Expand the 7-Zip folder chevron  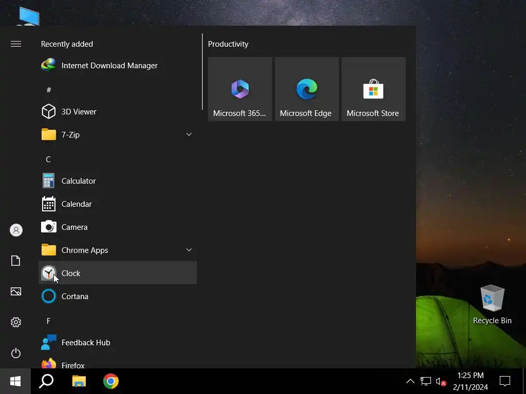point(189,134)
